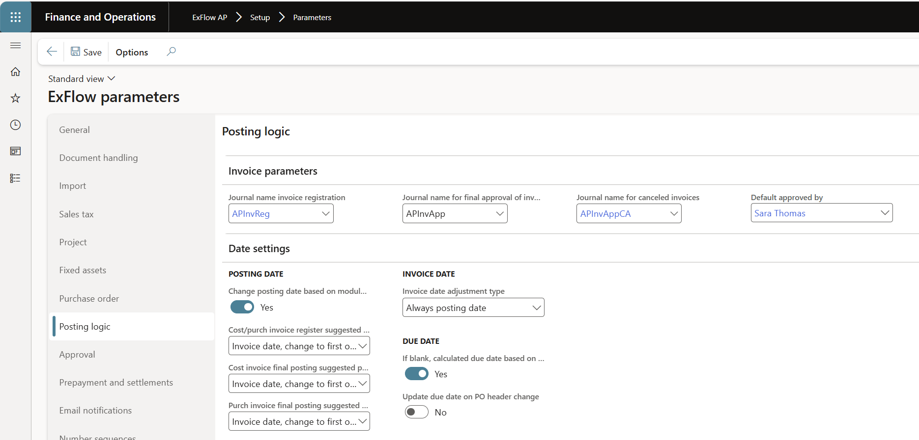
Task: Open Workspaces icon in sidebar
Action: [15, 151]
